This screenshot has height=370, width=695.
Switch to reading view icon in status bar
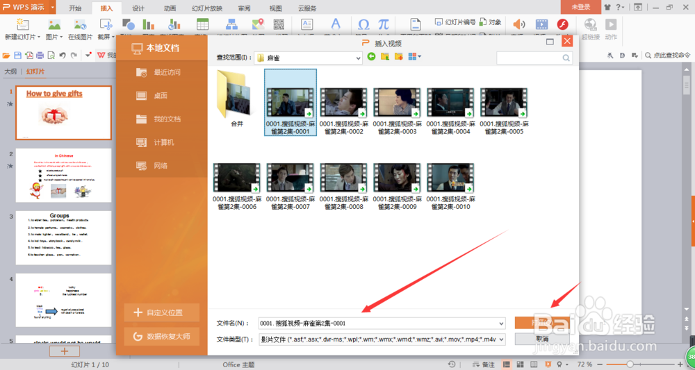point(534,364)
